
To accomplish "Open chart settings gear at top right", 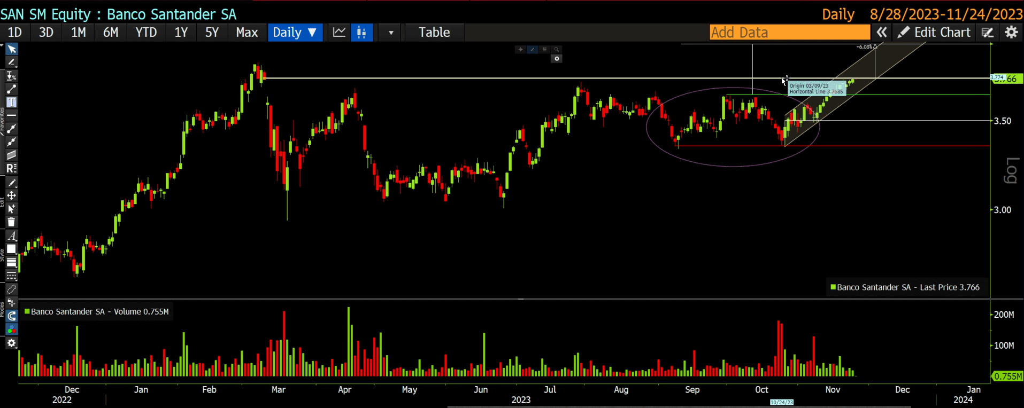I will [x=1011, y=32].
